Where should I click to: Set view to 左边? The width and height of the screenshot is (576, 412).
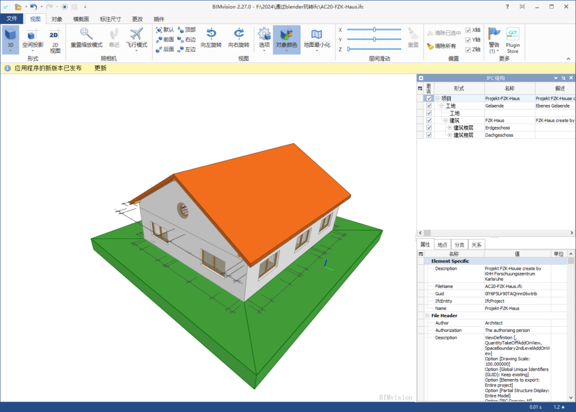(x=187, y=49)
